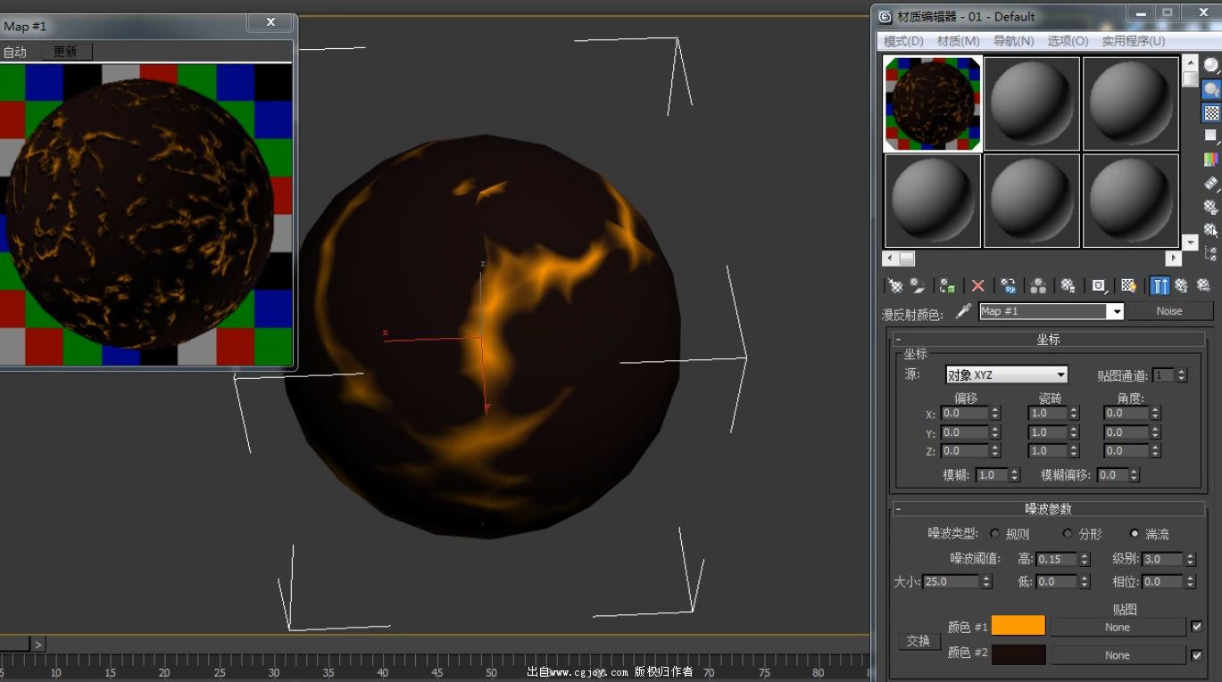Click Put Material to Scene icon
The width and height of the screenshot is (1222, 682).
[918, 286]
